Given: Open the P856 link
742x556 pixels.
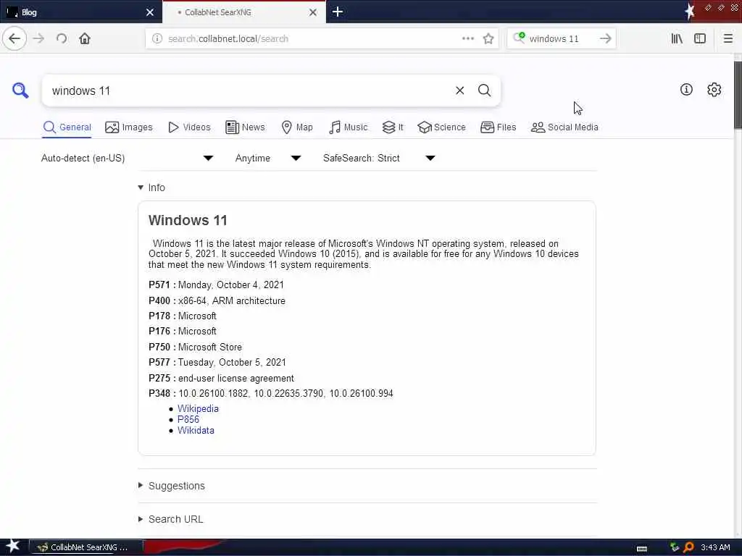Looking at the screenshot, I should 188,419.
